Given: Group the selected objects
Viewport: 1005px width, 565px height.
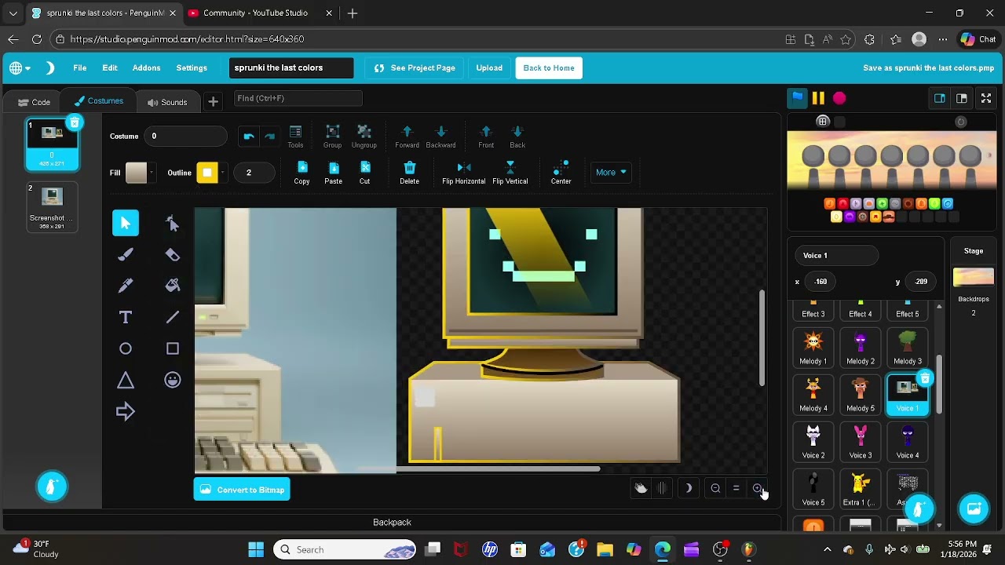Looking at the screenshot, I should (332, 137).
